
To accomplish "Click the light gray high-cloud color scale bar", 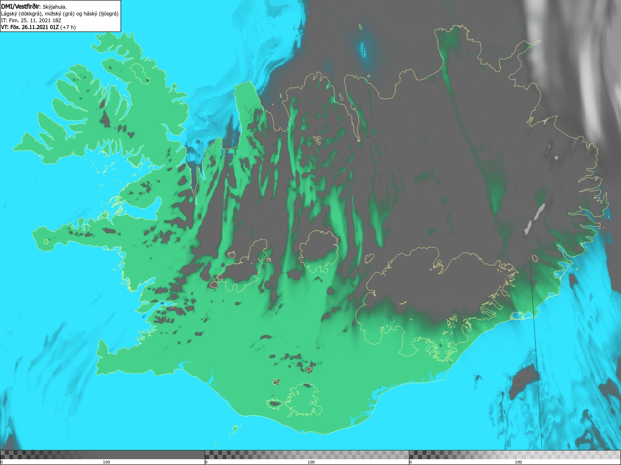I will coord(515,455).
